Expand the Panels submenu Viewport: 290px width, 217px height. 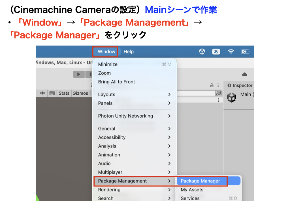(x=135, y=103)
